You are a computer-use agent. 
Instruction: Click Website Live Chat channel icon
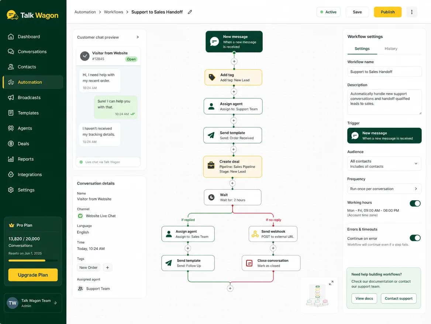(x=80, y=216)
